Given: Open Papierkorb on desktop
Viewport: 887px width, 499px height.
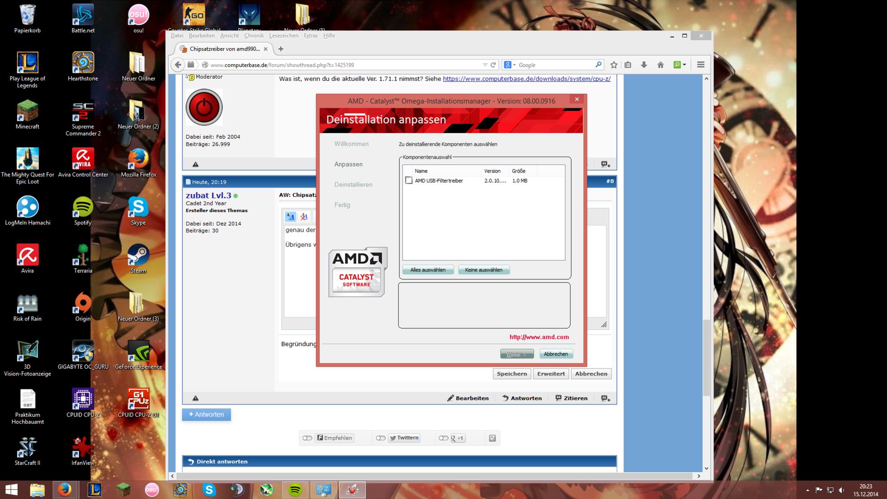Looking at the screenshot, I should tap(27, 19).
